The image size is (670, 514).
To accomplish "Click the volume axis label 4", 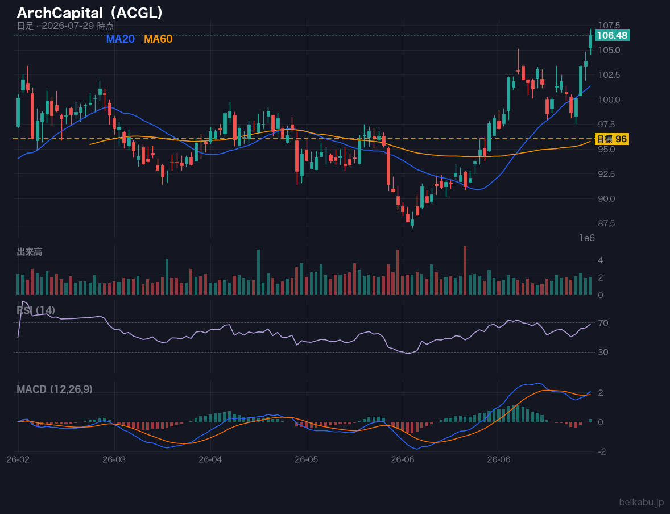I will pos(601,260).
